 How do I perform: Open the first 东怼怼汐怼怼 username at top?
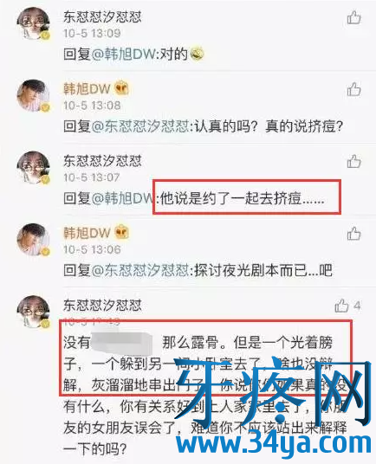coord(102,16)
